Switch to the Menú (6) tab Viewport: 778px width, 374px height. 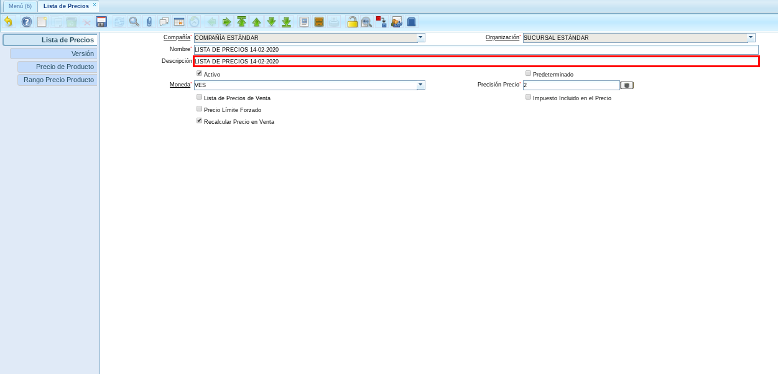tap(20, 6)
